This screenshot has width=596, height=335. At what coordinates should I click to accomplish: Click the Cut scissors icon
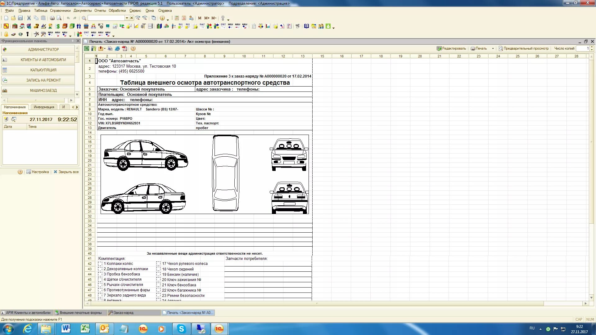(29, 18)
